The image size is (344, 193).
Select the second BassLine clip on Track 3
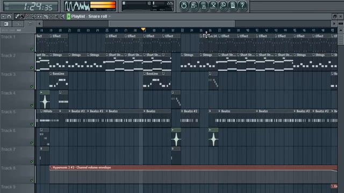pos(153,80)
